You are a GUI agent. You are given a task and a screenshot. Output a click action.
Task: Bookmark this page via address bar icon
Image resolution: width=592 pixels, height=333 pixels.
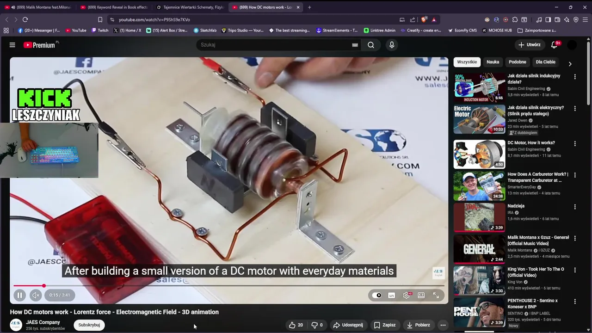(x=100, y=19)
